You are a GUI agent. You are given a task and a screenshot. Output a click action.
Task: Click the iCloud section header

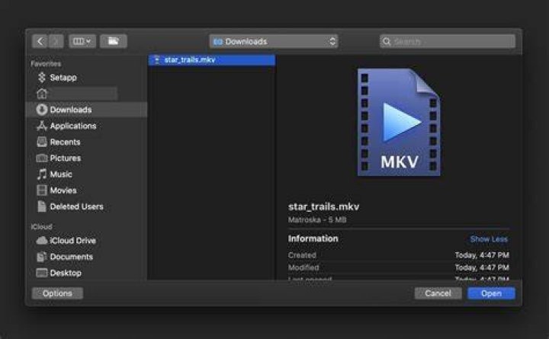tap(41, 227)
